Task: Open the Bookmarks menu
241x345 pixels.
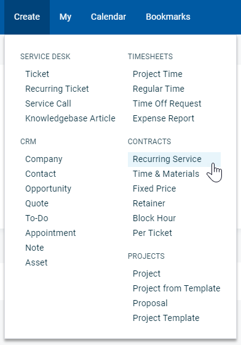Action: tap(168, 17)
